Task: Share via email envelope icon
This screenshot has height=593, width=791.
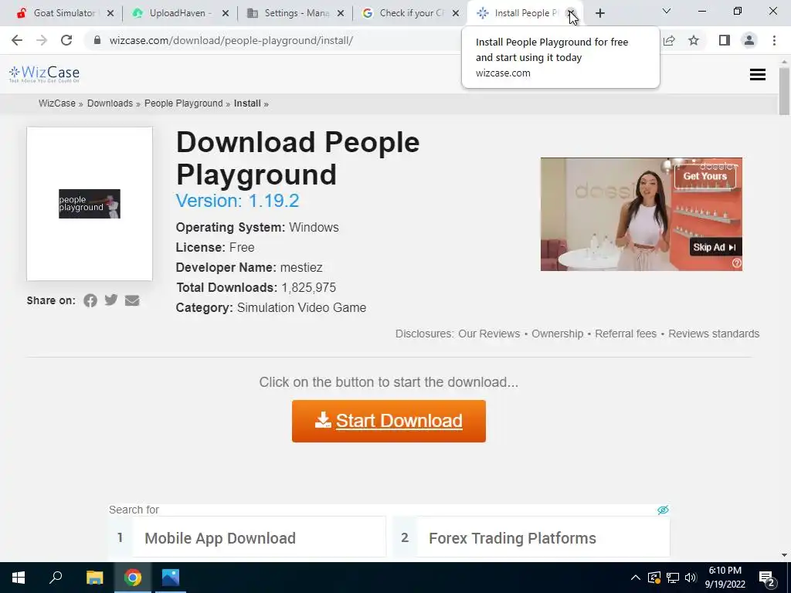Action: point(132,300)
